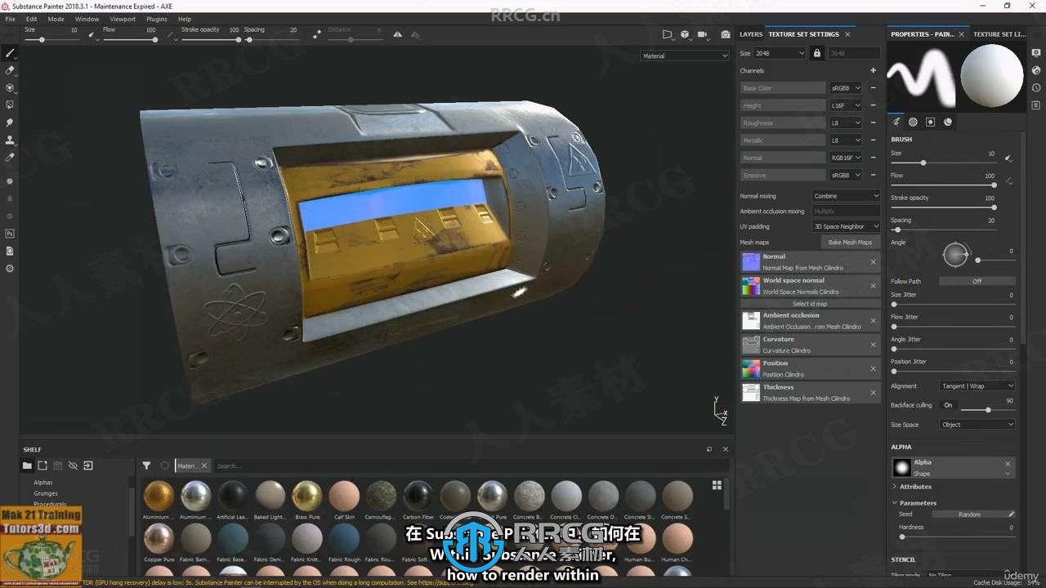1046x588 pixels.
Task: Switch to Texture Set List tab
Action: tap(999, 34)
